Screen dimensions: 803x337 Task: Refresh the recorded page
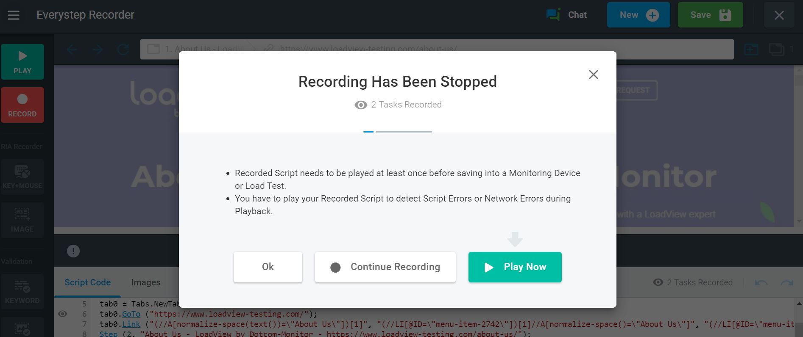pos(123,49)
